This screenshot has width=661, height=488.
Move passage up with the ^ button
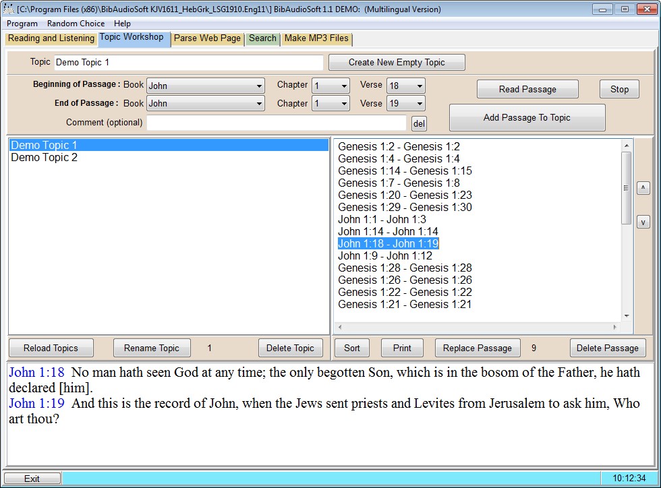643,187
